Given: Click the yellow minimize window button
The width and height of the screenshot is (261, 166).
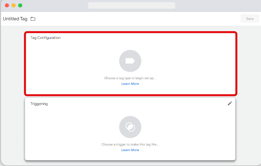Looking at the screenshot, I should click(14, 5).
